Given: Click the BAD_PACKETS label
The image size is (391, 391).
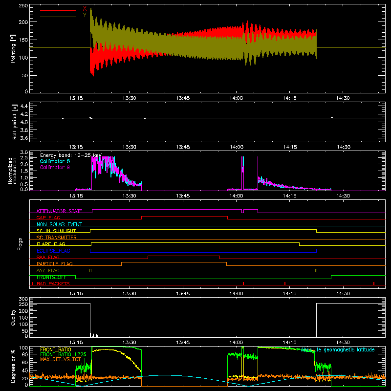Looking at the screenshot, I should tap(53, 283).
